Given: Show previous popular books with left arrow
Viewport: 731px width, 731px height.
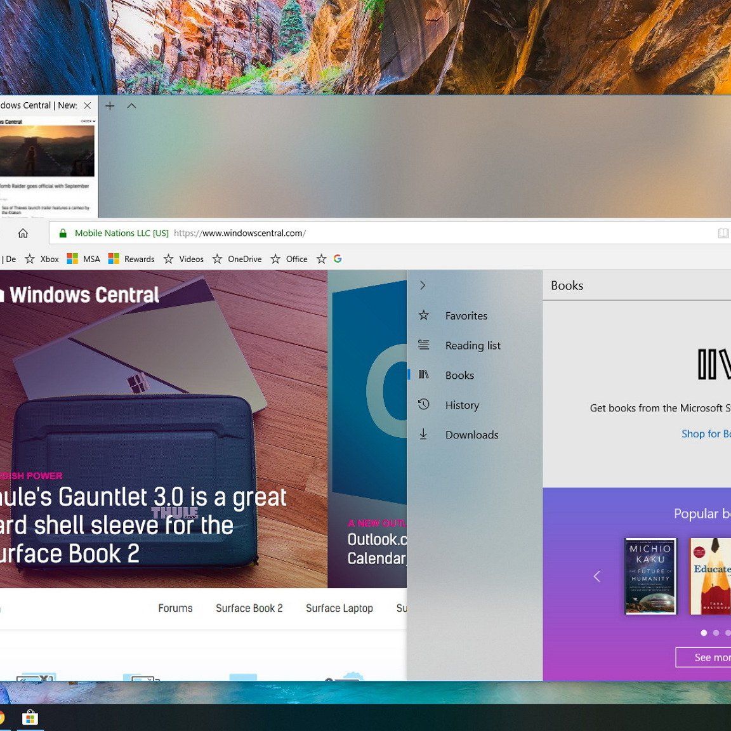Looking at the screenshot, I should (596, 577).
